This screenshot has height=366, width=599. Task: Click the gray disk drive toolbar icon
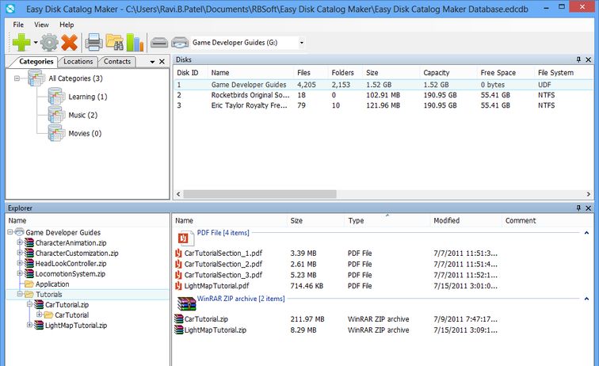159,43
